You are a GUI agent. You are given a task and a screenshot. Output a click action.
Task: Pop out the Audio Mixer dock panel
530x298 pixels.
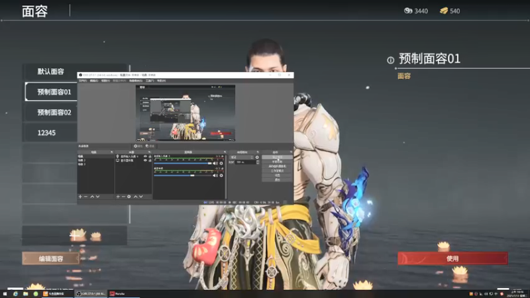coord(225,152)
